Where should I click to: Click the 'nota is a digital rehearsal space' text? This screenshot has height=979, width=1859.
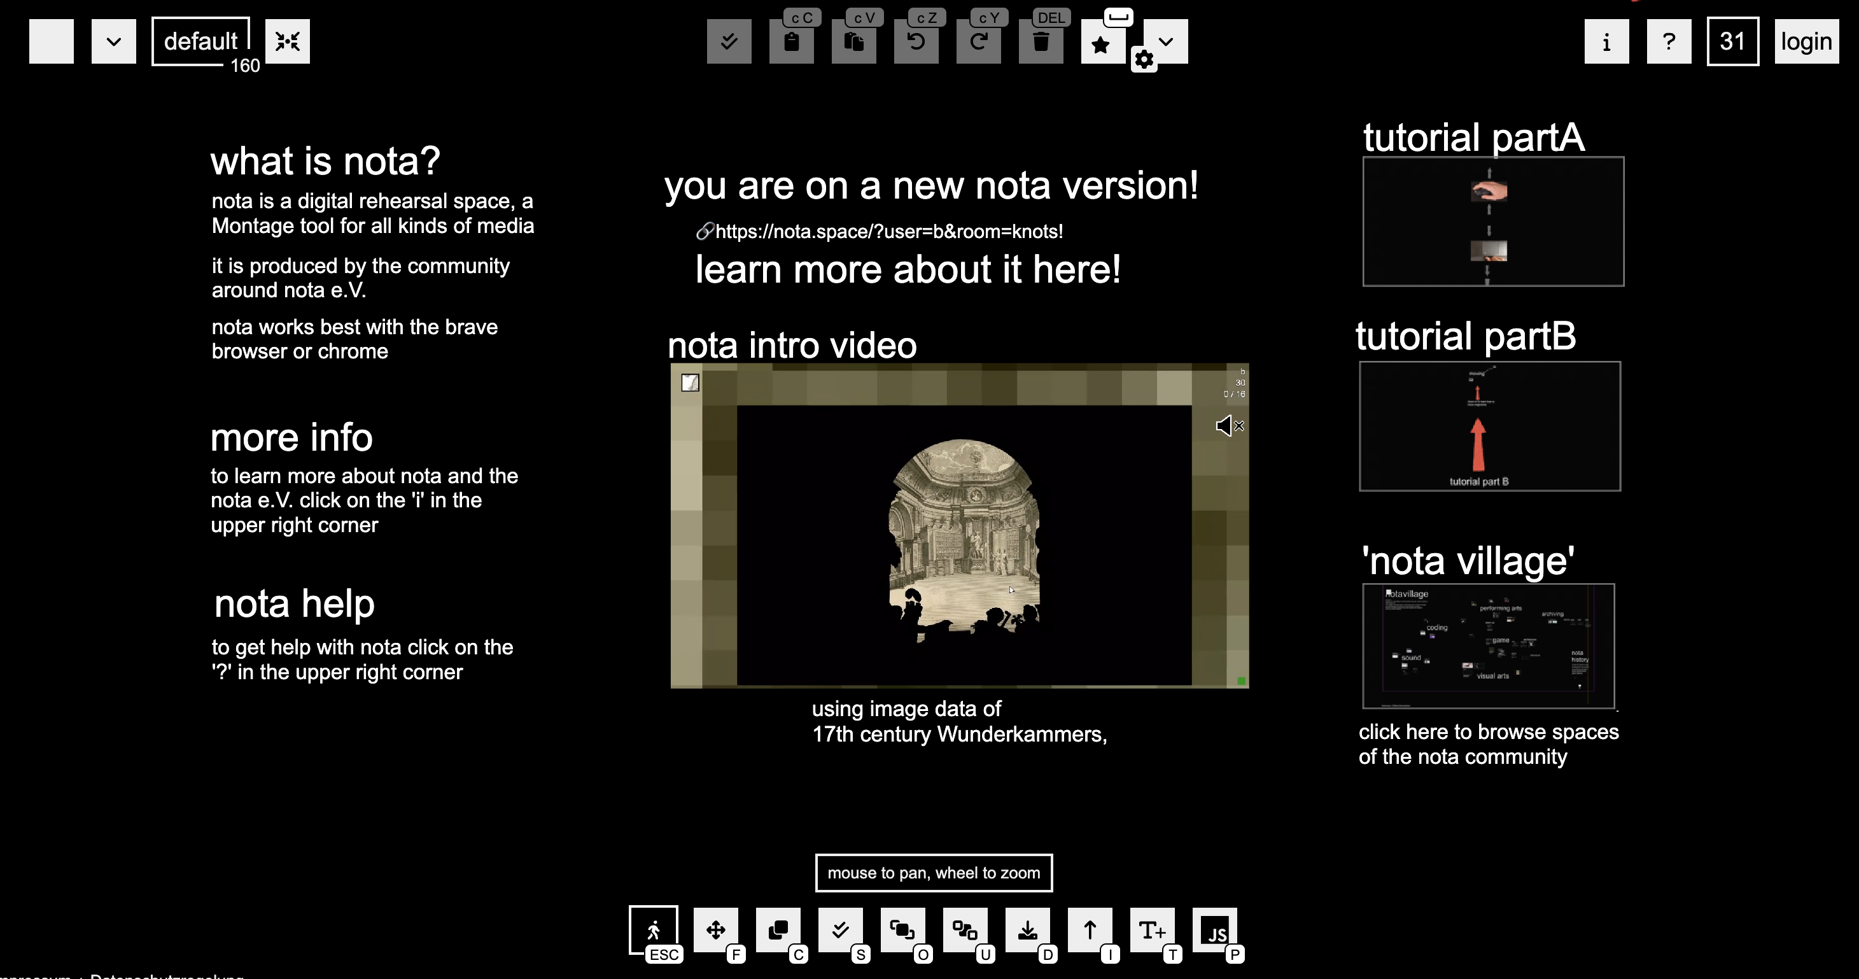(x=372, y=213)
